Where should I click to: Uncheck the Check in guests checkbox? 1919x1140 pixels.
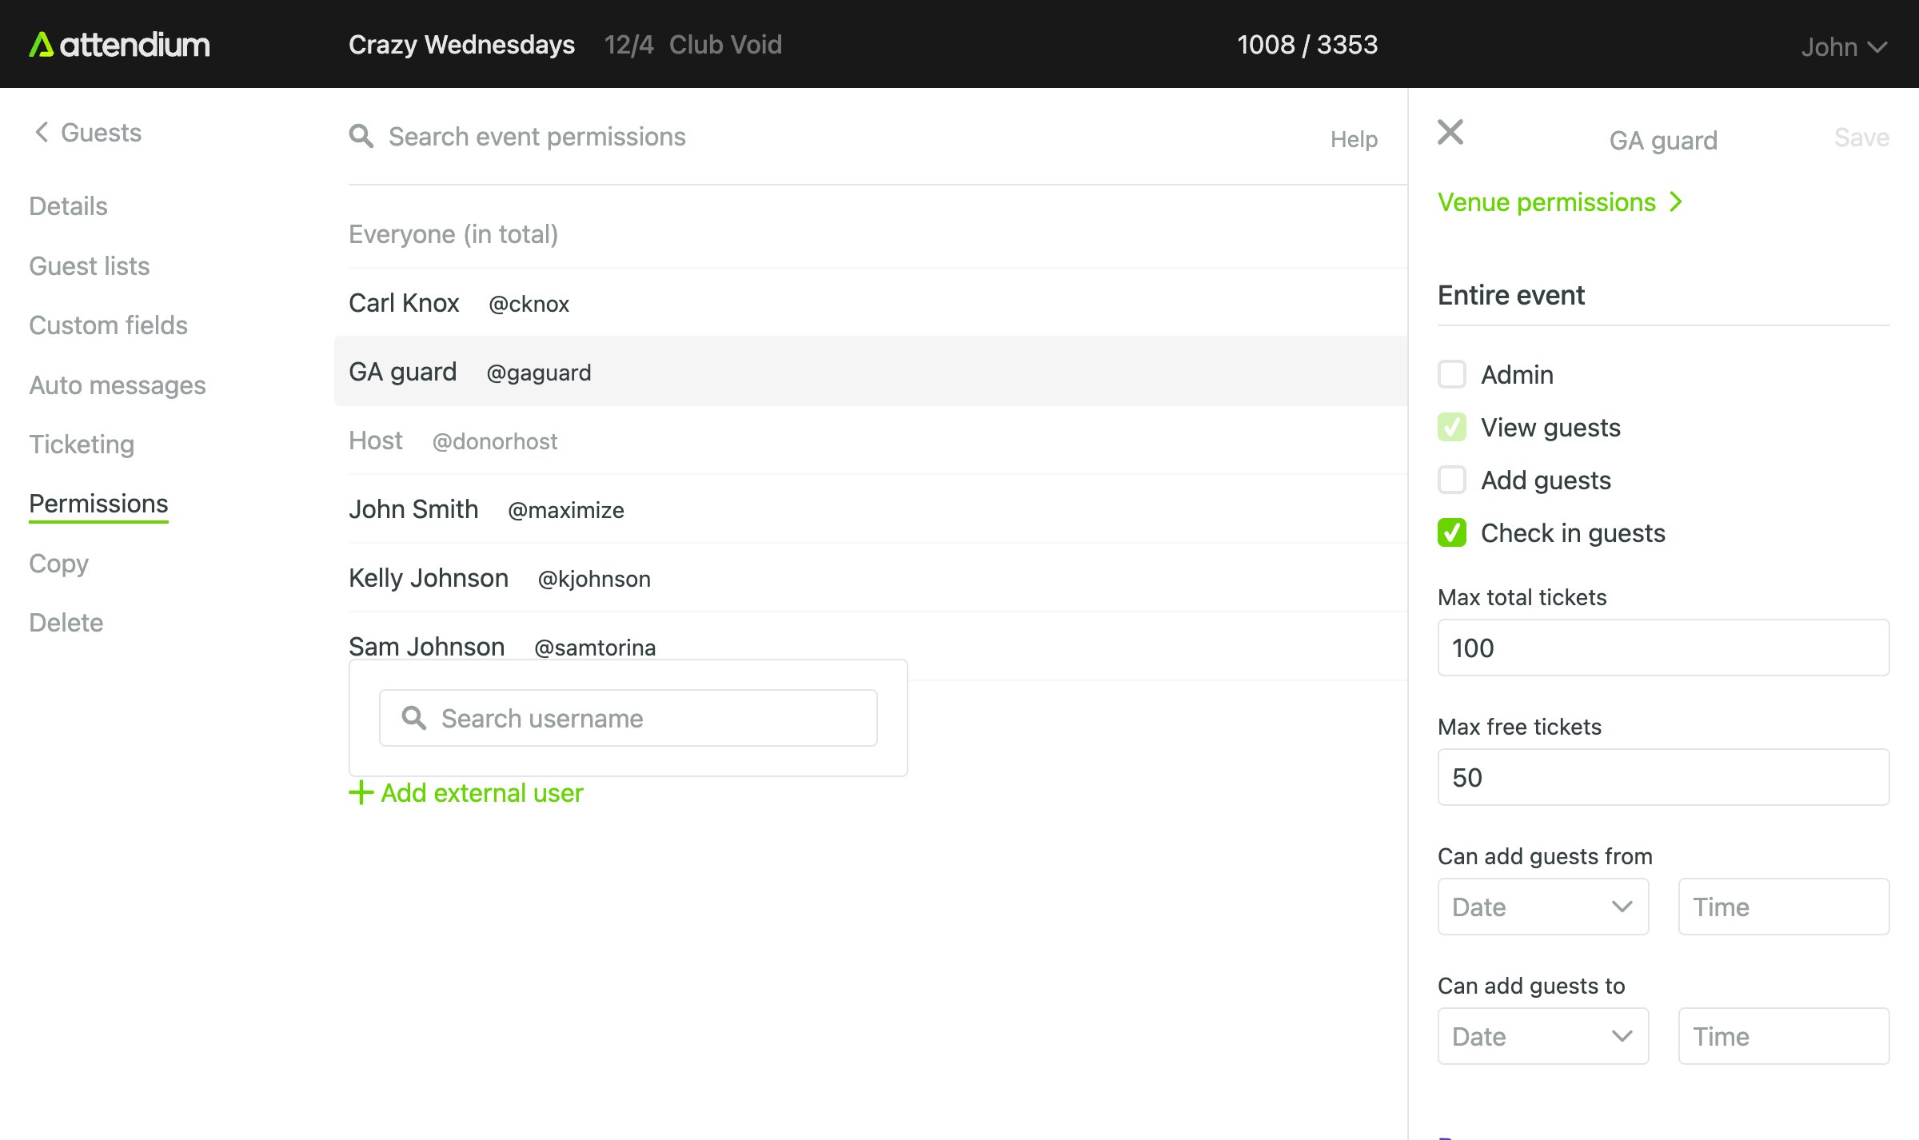pos(1451,532)
